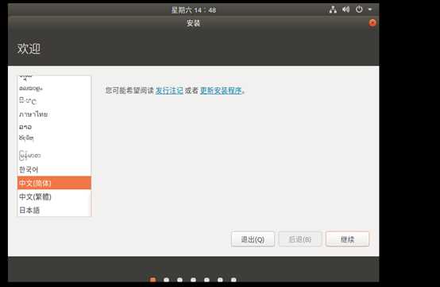Open the clock showing 14:48
The image size is (440, 287).
[194, 10]
